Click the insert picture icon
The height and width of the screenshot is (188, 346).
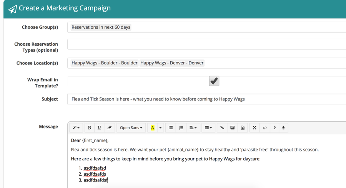coord(232,128)
